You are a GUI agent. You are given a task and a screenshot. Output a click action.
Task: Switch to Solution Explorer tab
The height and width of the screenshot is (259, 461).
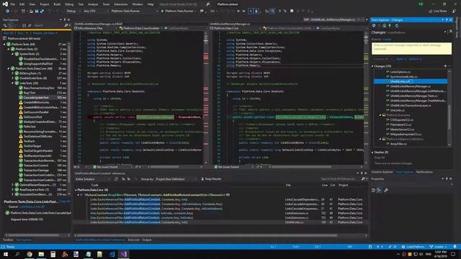pos(382,172)
